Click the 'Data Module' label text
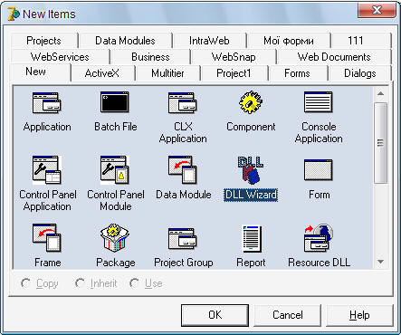 coord(184,195)
